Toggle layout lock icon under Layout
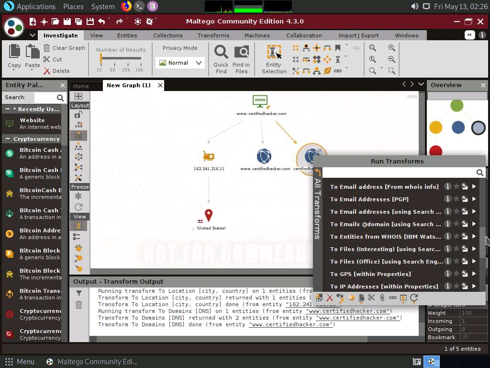The image size is (490, 368). (78, 115)
